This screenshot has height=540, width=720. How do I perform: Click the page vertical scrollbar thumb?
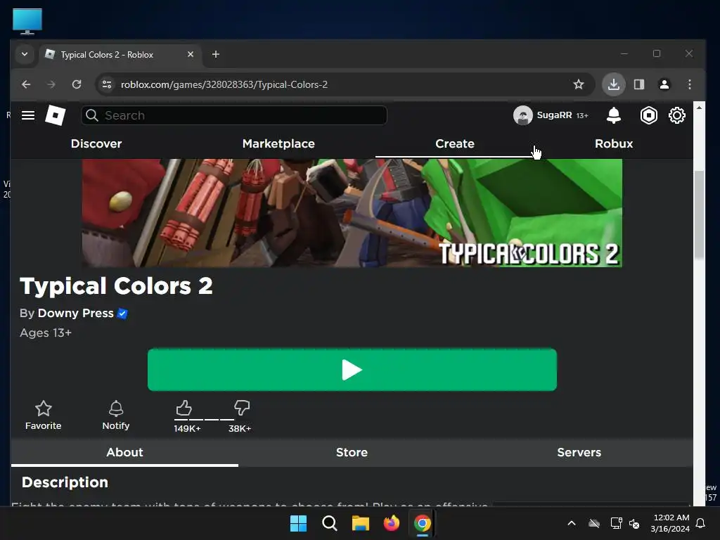699,215
